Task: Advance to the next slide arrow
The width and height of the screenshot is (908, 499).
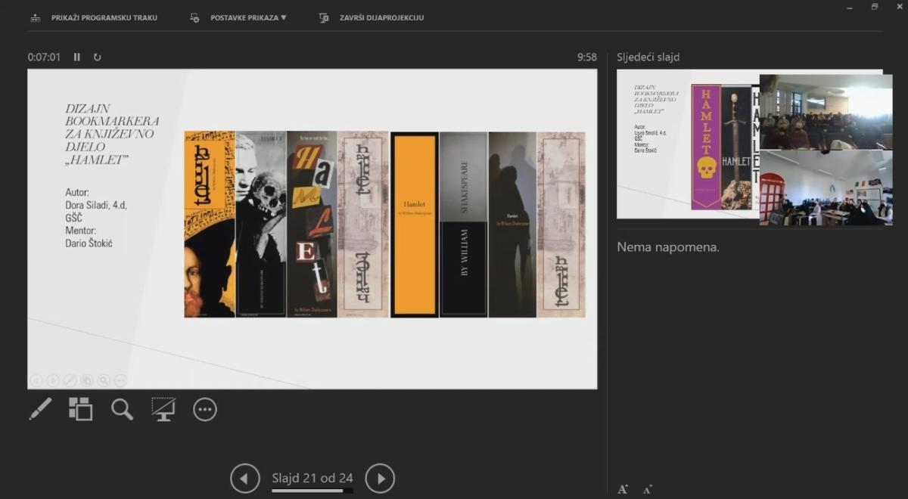Action: [x=380, y=478]
